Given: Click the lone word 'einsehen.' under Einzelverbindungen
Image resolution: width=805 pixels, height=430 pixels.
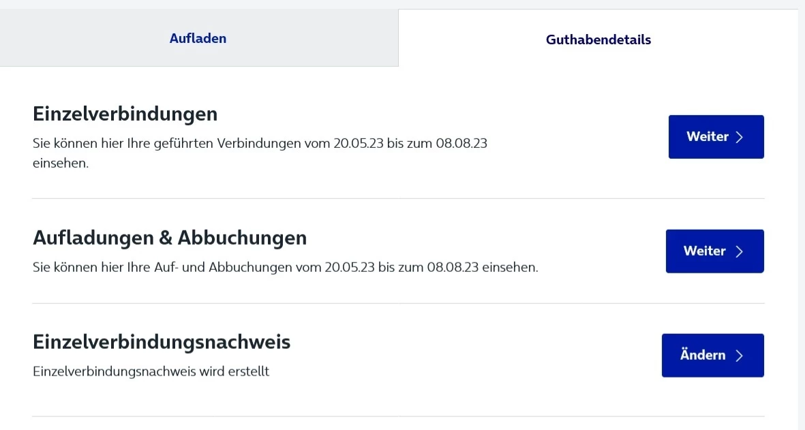Looking at the screenshot, I should pos(61,164).
